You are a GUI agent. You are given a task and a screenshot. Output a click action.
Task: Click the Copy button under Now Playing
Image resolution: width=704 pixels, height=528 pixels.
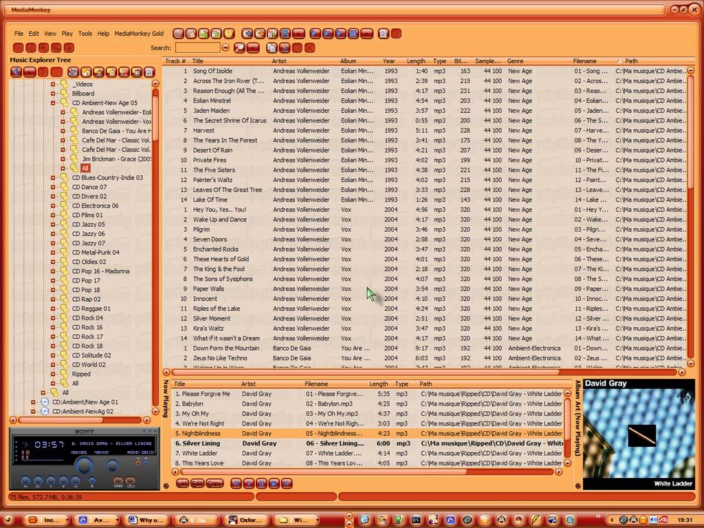click(214, 483)
